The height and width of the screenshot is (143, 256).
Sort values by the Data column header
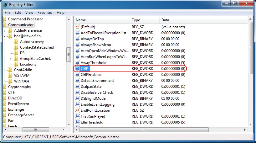pyautogui.click(x=203, y=20)
